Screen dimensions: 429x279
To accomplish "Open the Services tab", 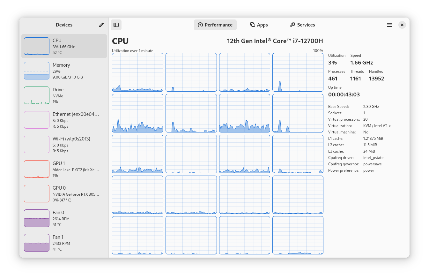I will 302,25.
